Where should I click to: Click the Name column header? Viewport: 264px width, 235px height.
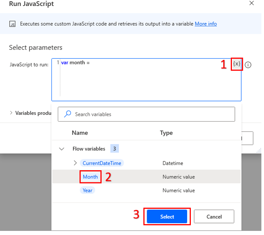coord(80,133)
